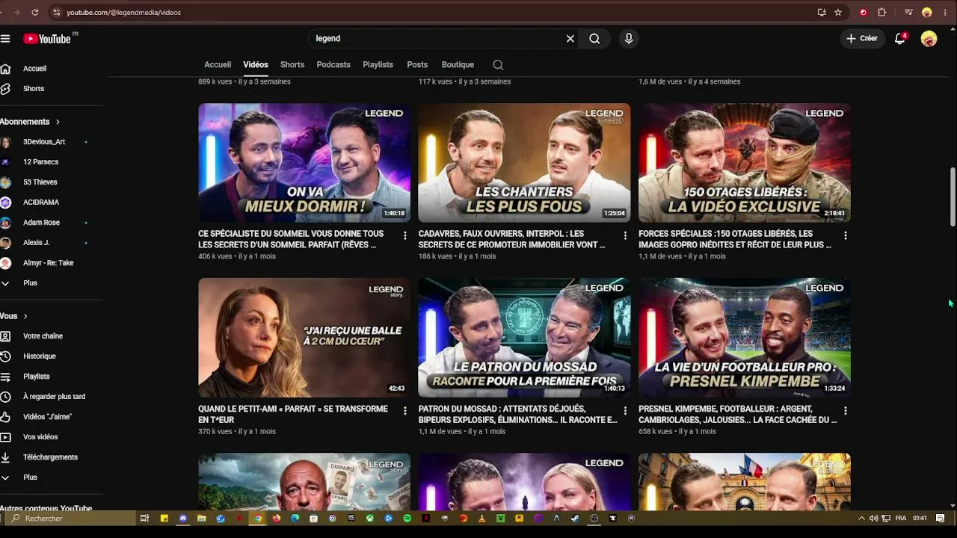The width and height of the screenshot is (957, 538).
Task: Open the Posts channel tab
Action: (417, 65)
